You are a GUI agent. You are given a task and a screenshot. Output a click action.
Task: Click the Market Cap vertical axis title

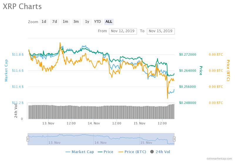tap(6, 71)
